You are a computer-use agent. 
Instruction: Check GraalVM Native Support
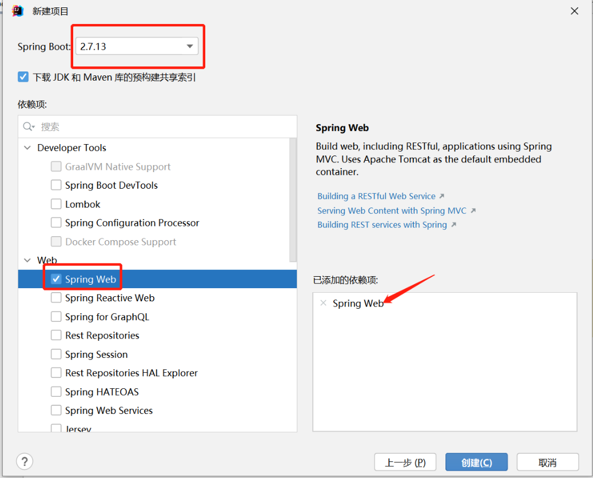coord(56,166)
